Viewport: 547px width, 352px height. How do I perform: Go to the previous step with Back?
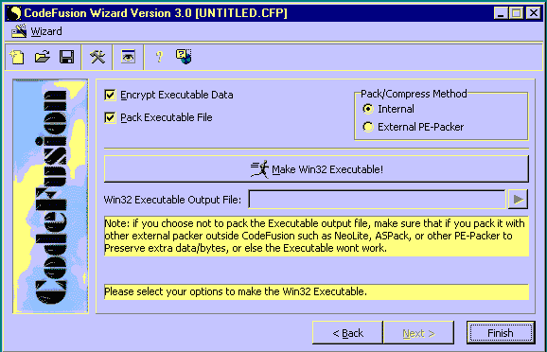pos(348,333)
